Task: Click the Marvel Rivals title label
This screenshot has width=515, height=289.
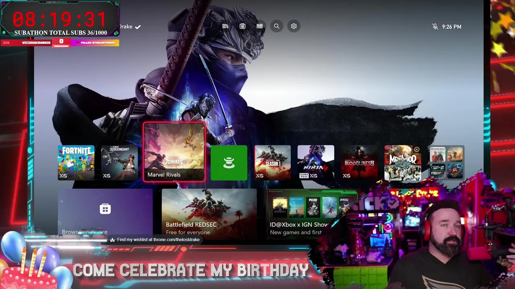Action: tap(164, 175)
